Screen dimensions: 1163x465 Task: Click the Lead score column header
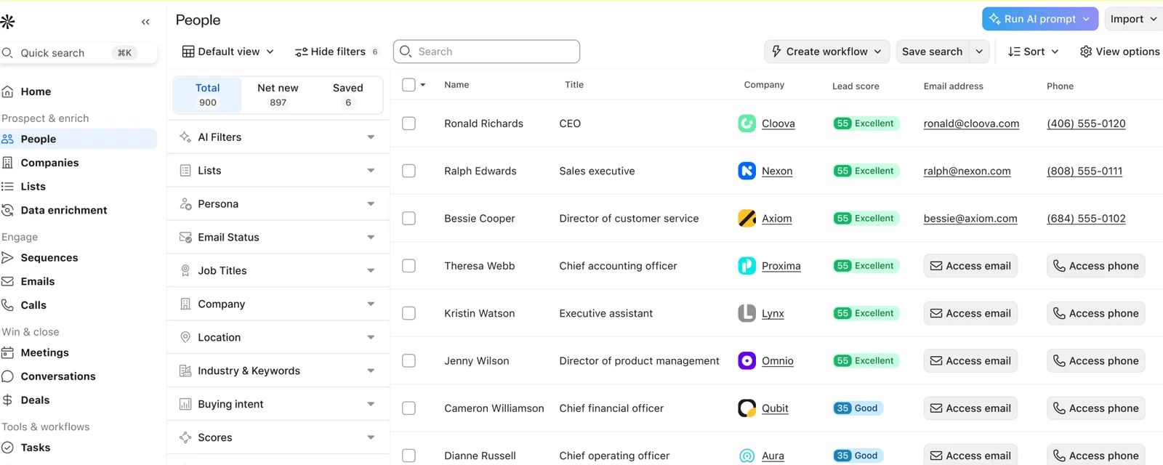pyautogui.click(x=856, y=86)
